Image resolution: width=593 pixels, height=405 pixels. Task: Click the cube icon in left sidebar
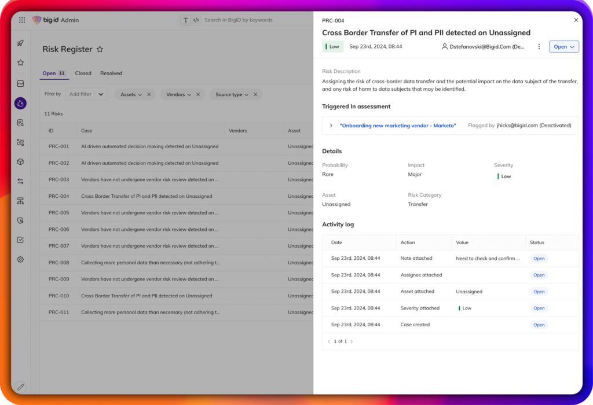click(x=20, y=162)
